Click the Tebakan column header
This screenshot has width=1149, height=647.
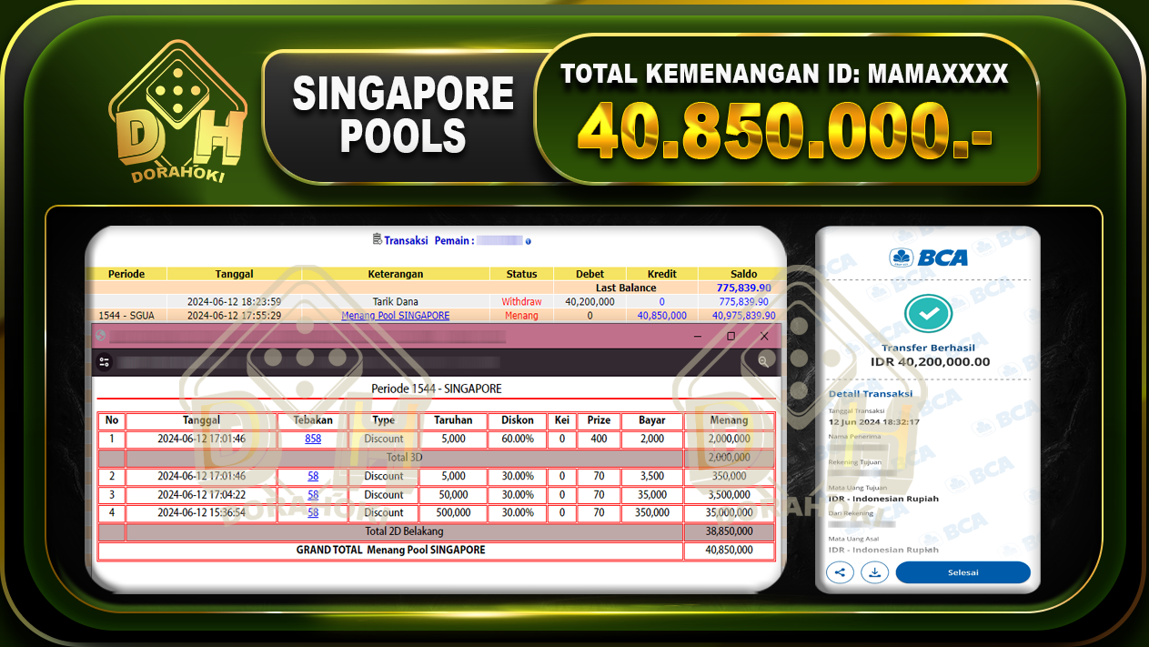(312, 420)
